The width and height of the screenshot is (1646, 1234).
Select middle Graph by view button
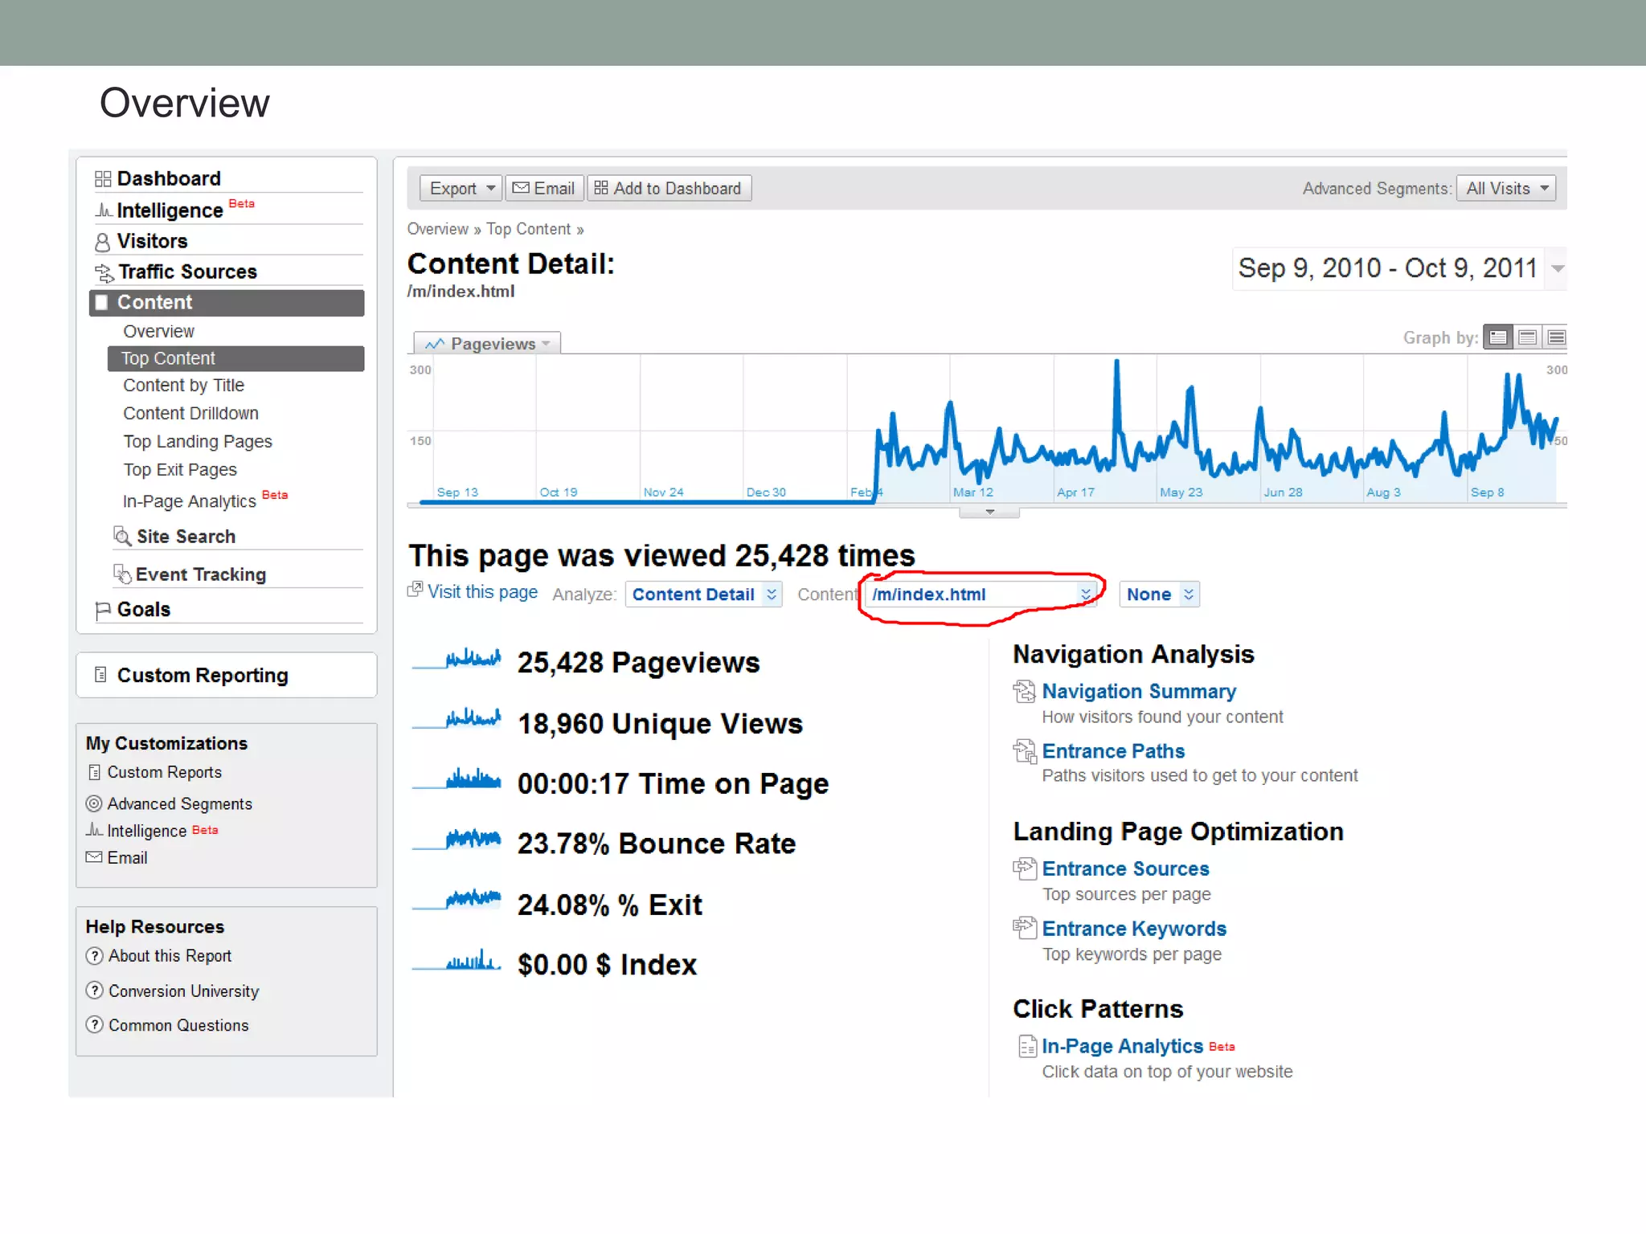click(1527, 337)
